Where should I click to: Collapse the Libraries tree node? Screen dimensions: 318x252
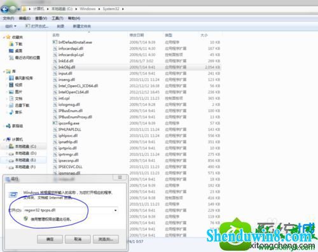point(4,71)
